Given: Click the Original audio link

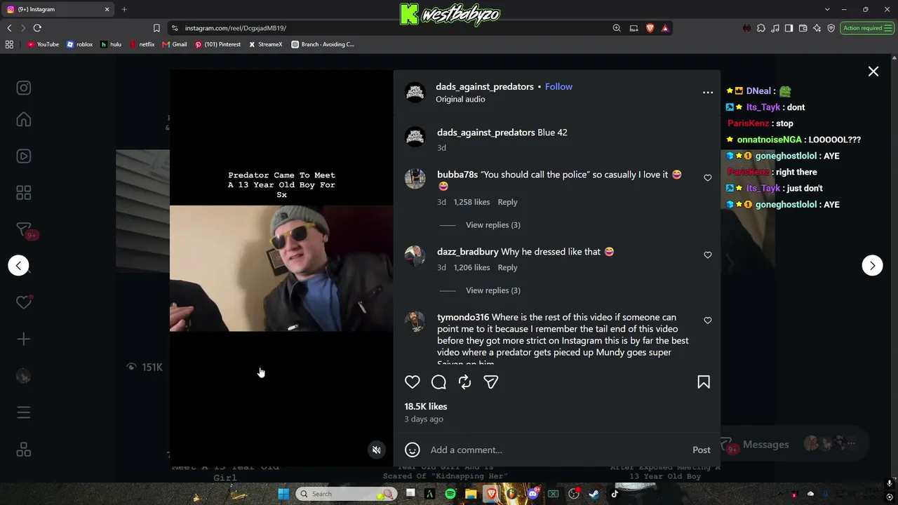Looking at the screenshot, I should (460, 99).
